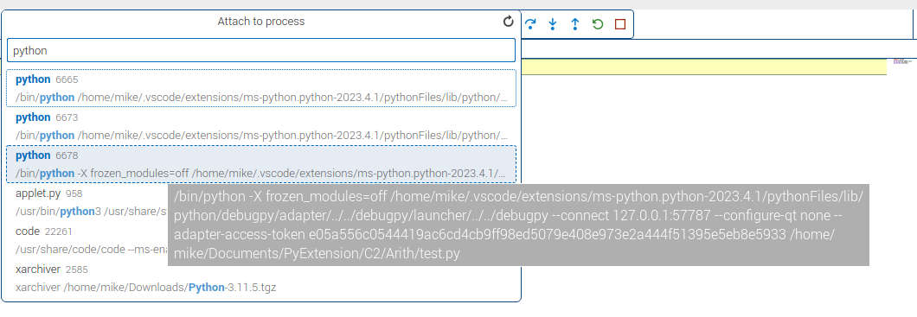
Task: Restart the debug session
Action: point(597,24)
